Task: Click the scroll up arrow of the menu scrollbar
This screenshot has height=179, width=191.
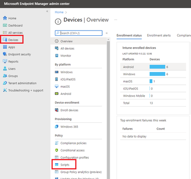Action: (108, 40)
